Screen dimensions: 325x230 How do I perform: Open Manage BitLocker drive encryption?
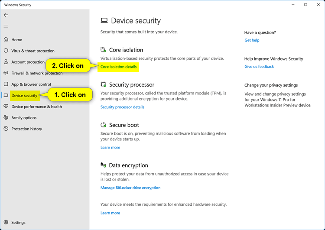130,188
